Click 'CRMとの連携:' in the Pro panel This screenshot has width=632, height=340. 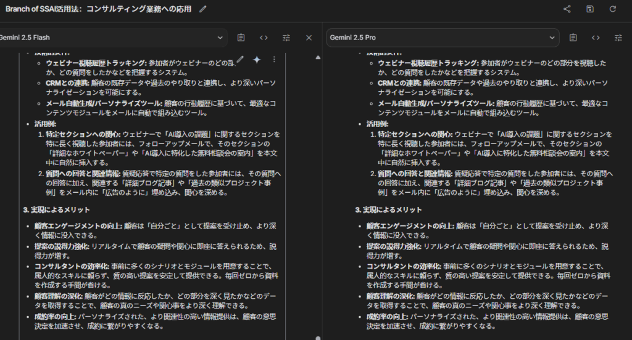[x=399, y=83]
